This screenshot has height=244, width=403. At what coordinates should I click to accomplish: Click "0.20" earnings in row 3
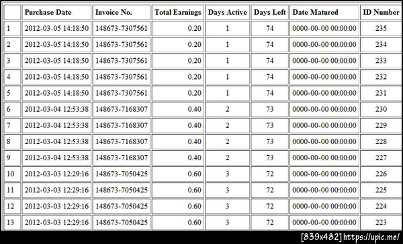pos(178,61)
